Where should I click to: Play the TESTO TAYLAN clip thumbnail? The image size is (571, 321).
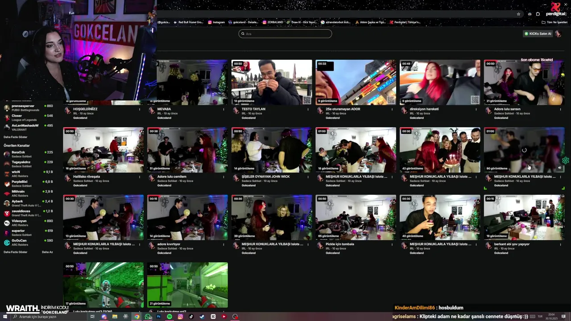(x=272, y=82)
